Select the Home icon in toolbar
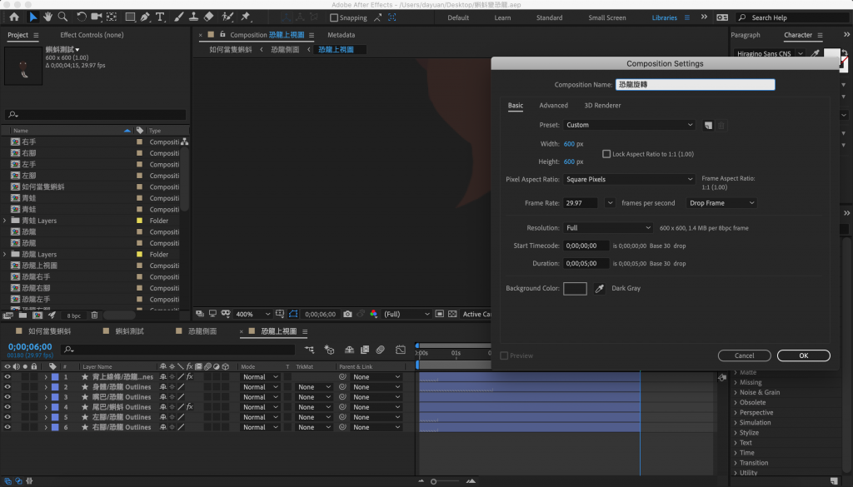The width and height of the screenshot is (853, 487). tap(14, 17)
